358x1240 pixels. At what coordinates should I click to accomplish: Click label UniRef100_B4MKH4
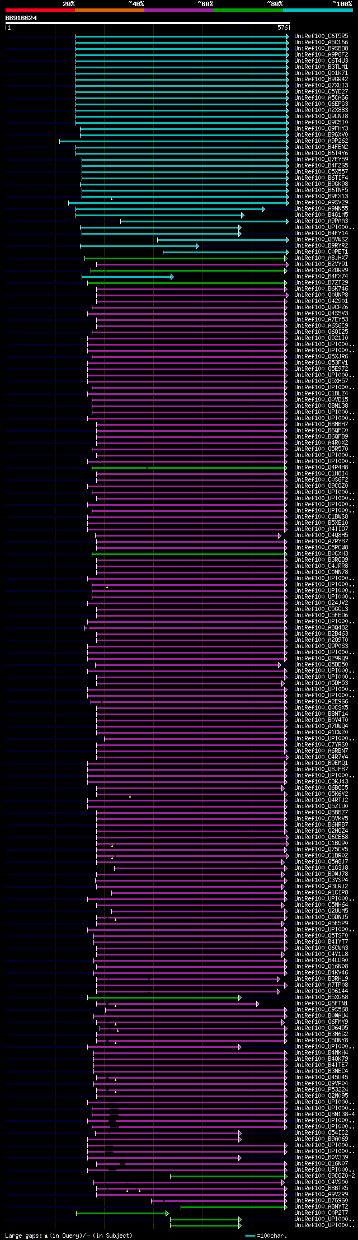point(321,1052)
